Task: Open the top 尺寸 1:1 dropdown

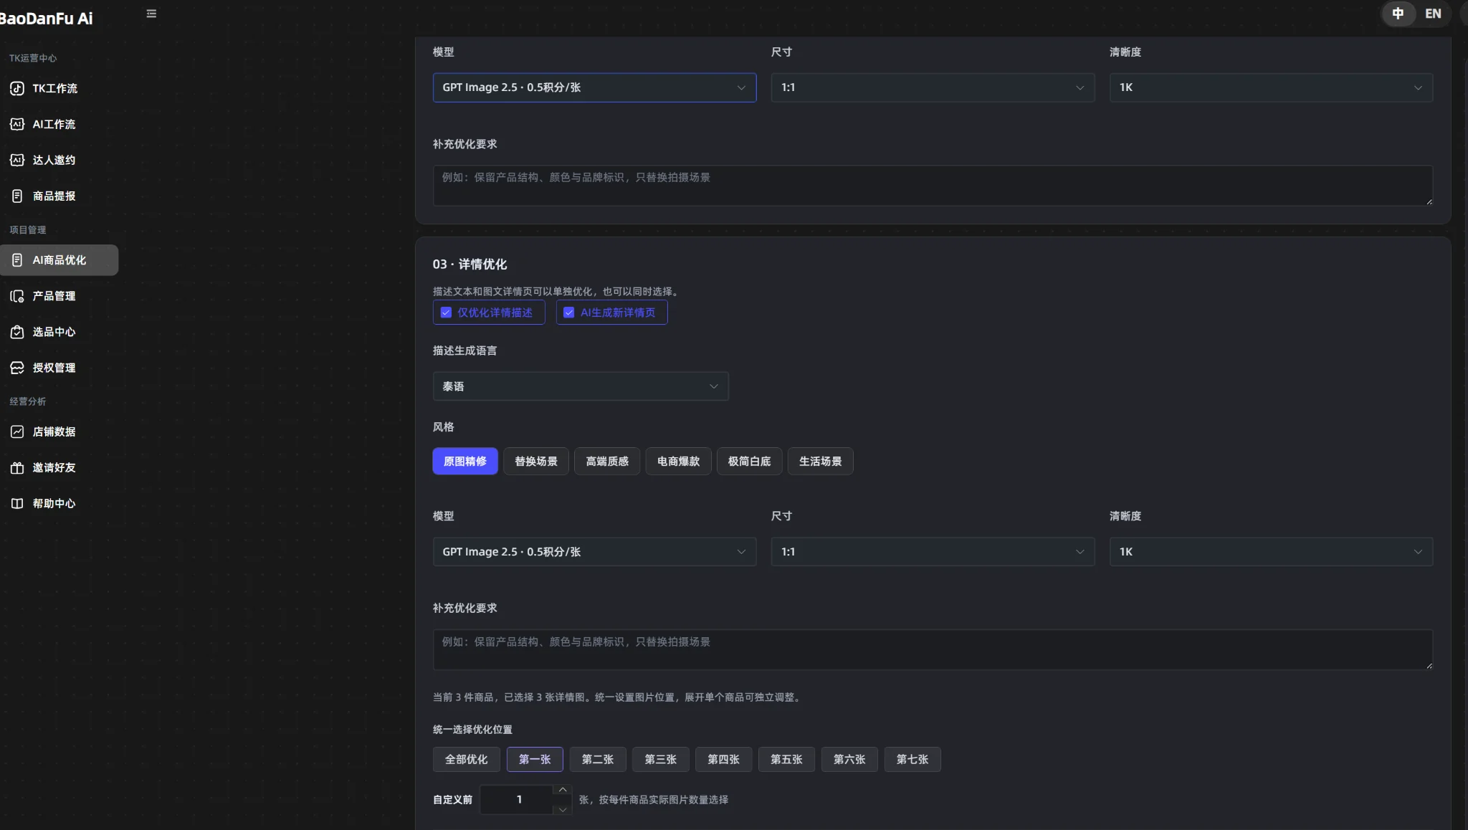Action: click(x=933, y=87)
